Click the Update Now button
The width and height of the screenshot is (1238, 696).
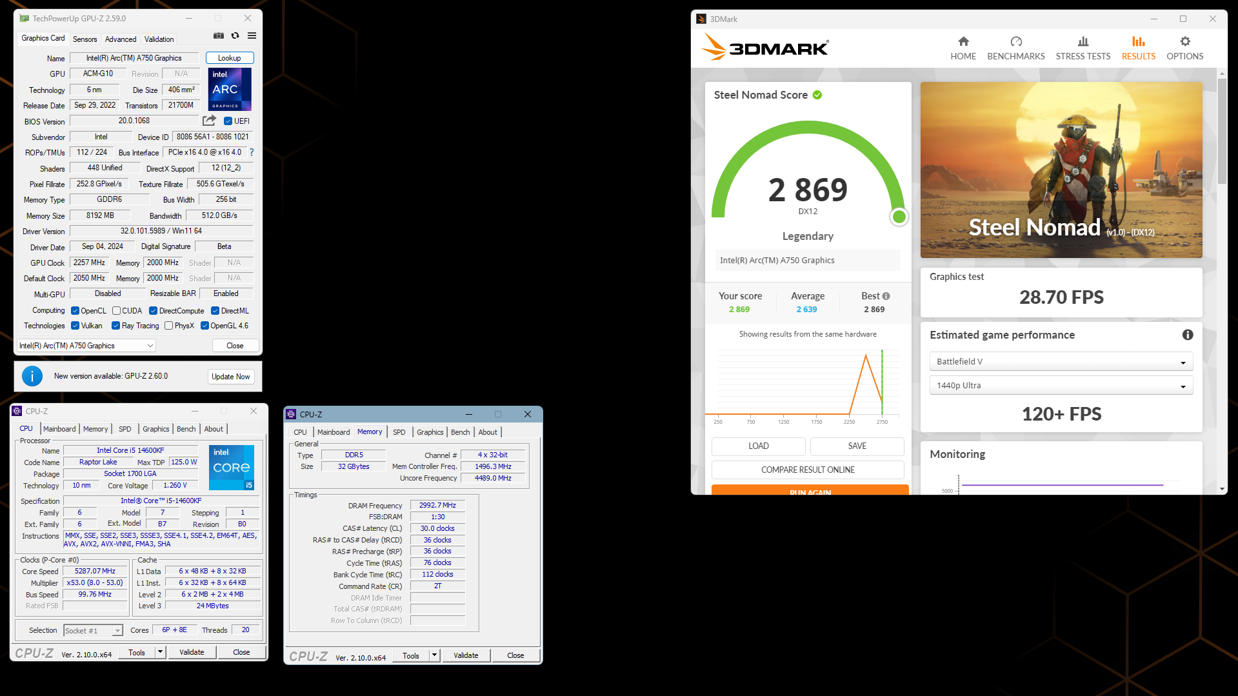(231, 377)
